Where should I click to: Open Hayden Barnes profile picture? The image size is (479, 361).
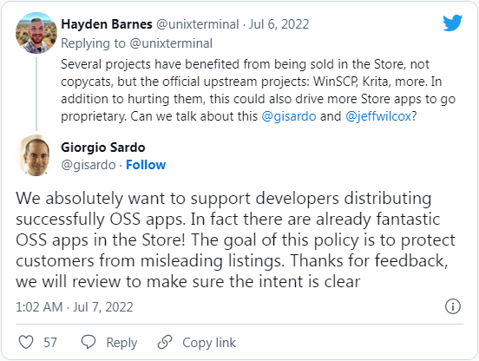point(36,33)
